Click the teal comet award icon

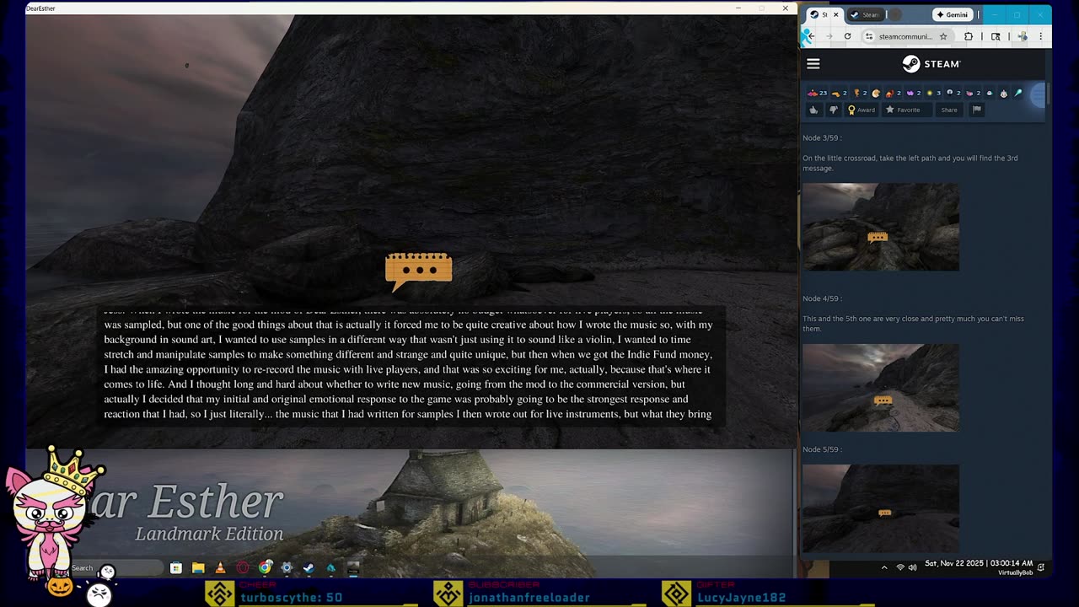(x=1017, y=93)
